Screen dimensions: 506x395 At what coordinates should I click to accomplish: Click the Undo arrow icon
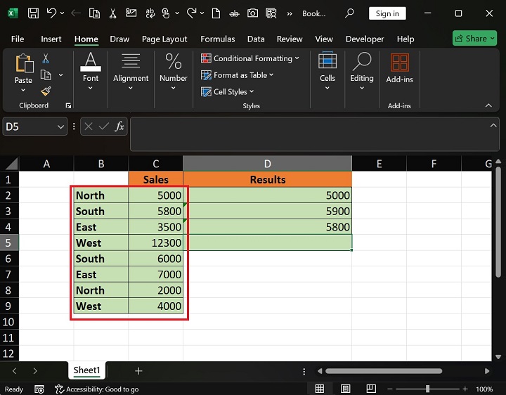pyautogui.click(x=51, y=13)
